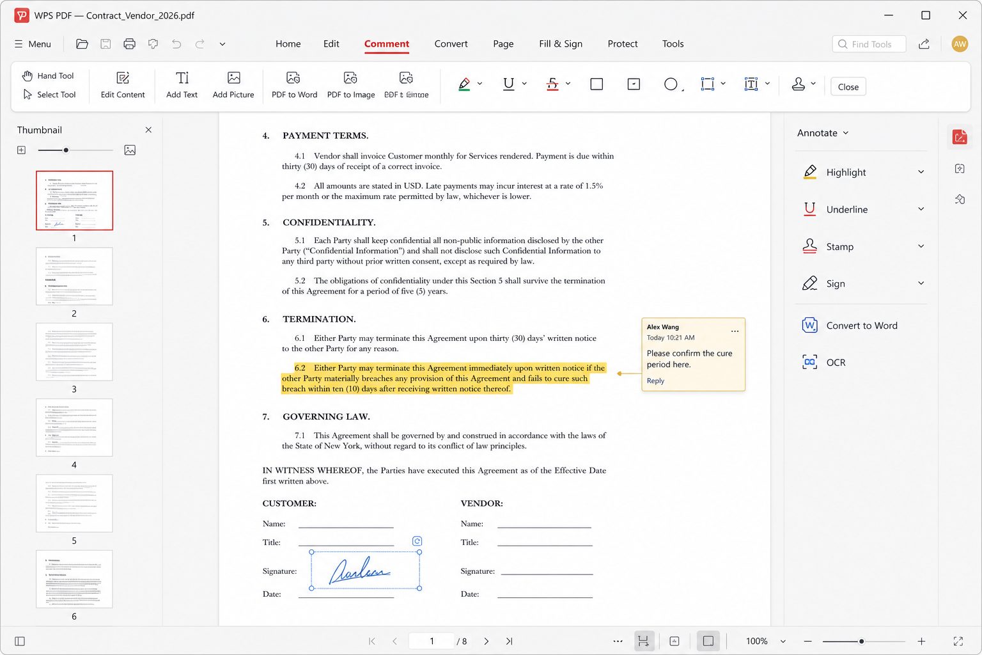This screenshot has height=655, width=982.
Task: Open quick access toolbar dropdown arrow
Action: tap(222, 44)
